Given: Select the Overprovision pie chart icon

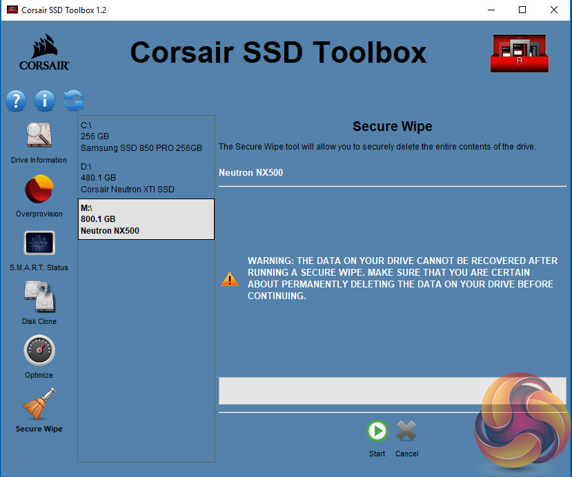Looking at the screenshot, I should coord(39,190).
